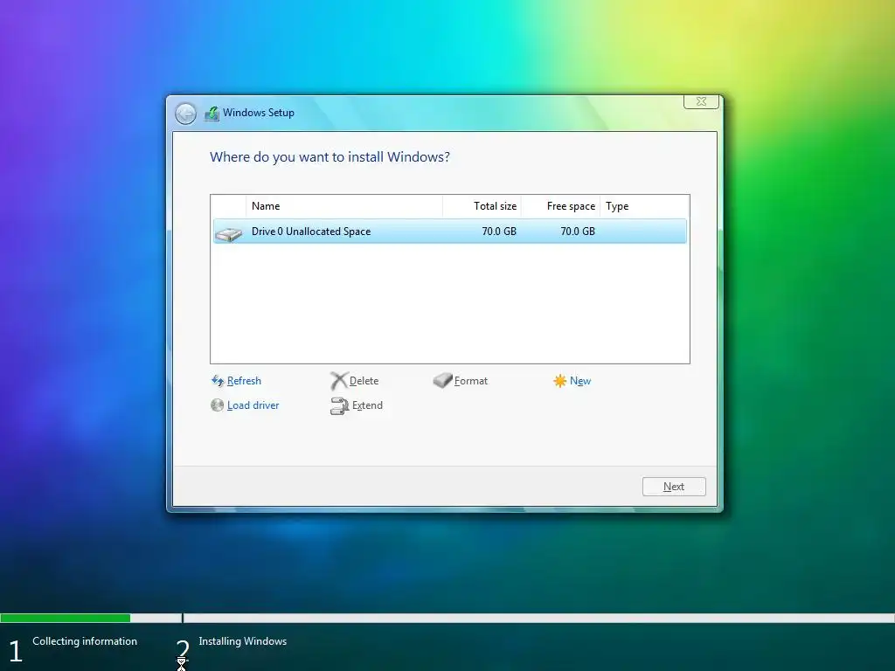Click the back arrow button in Windows Setup

coord(185,114)
